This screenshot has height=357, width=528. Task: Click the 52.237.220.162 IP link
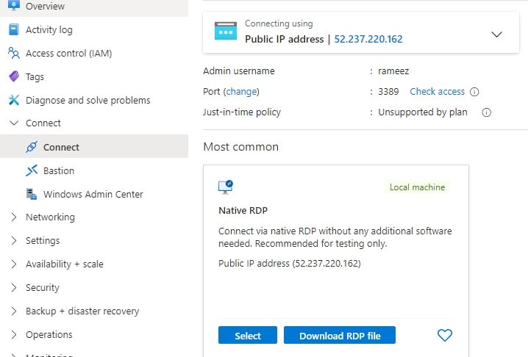(368, 39)
